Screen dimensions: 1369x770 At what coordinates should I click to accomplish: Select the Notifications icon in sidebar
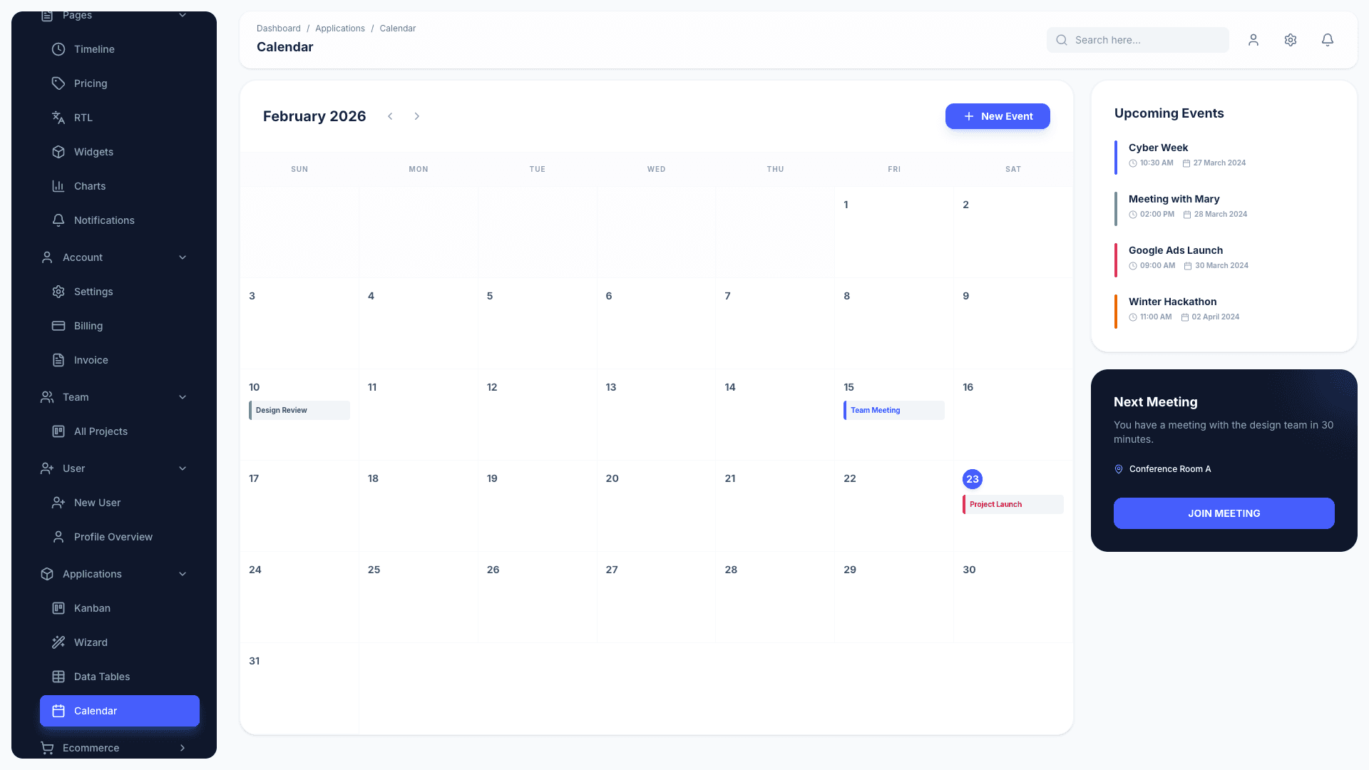click(x=103, y=220)
